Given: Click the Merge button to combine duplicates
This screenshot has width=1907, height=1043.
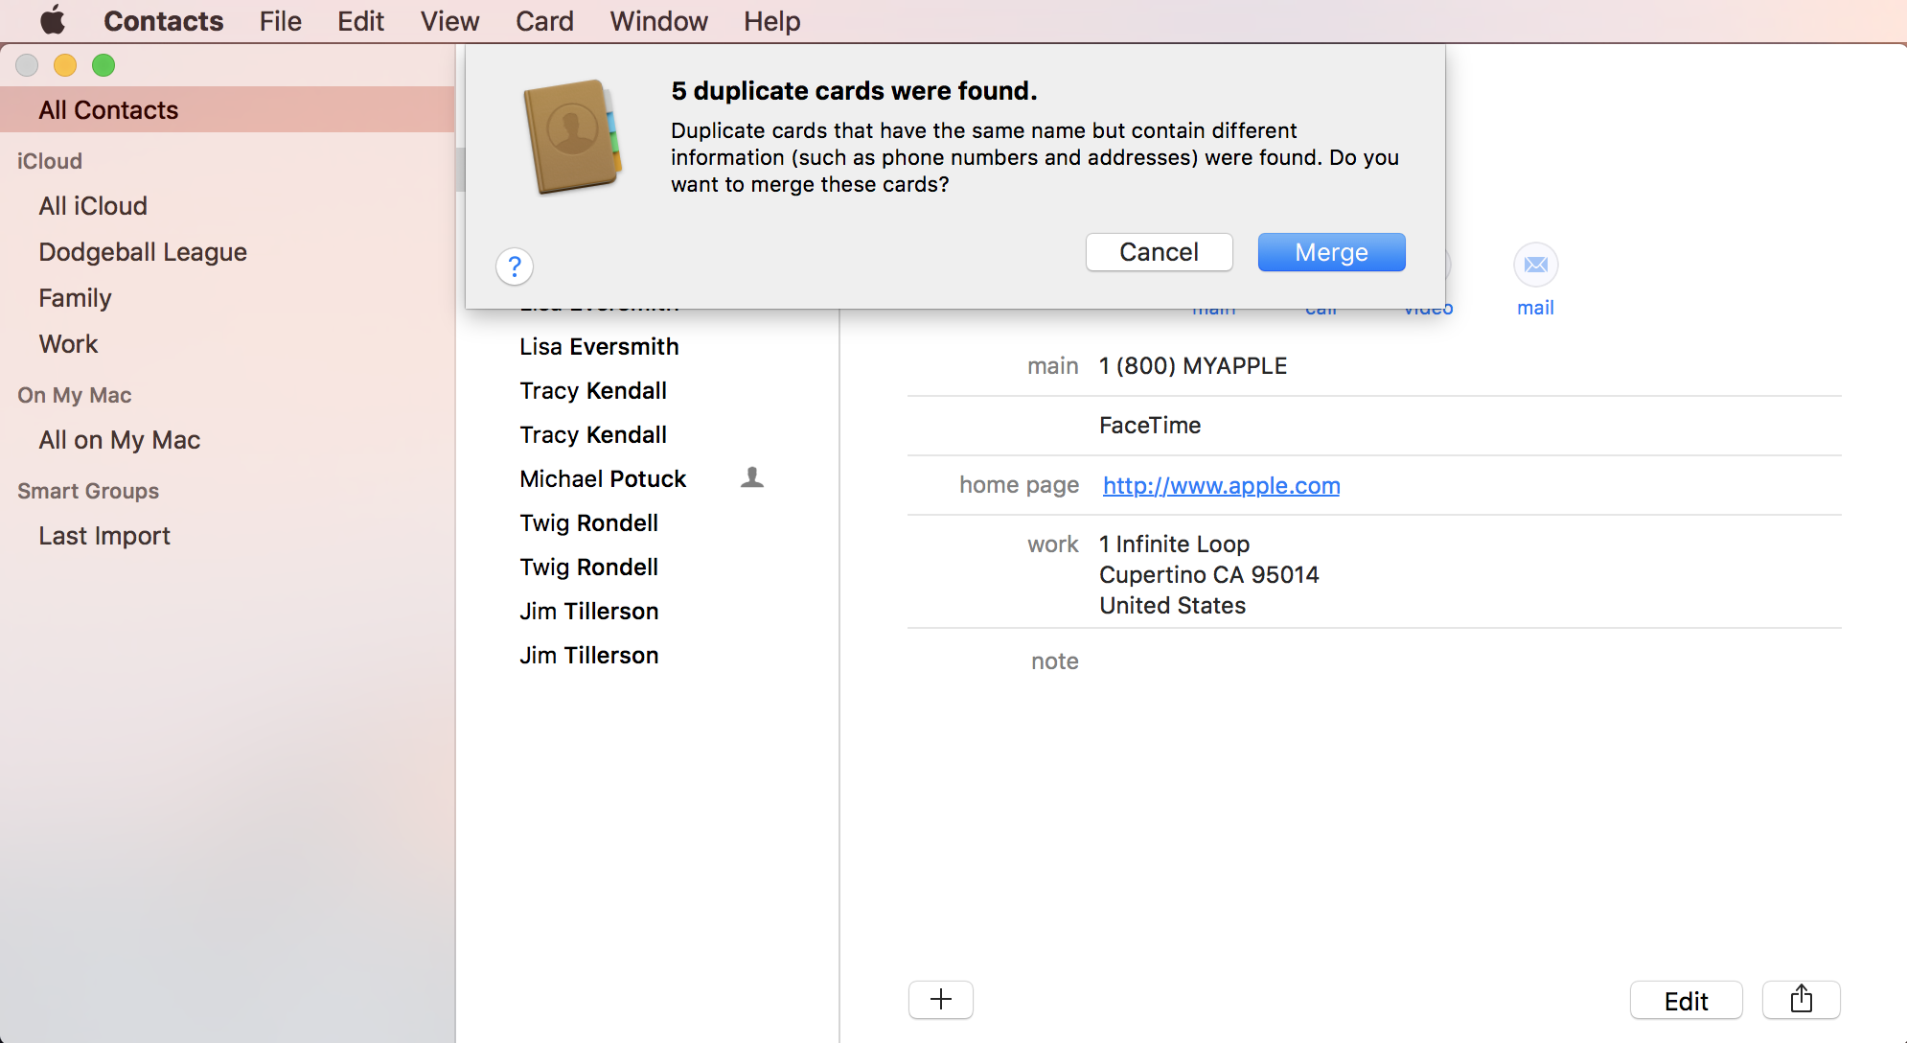Looking at the screenshot, I should (x=1331, y=252).
